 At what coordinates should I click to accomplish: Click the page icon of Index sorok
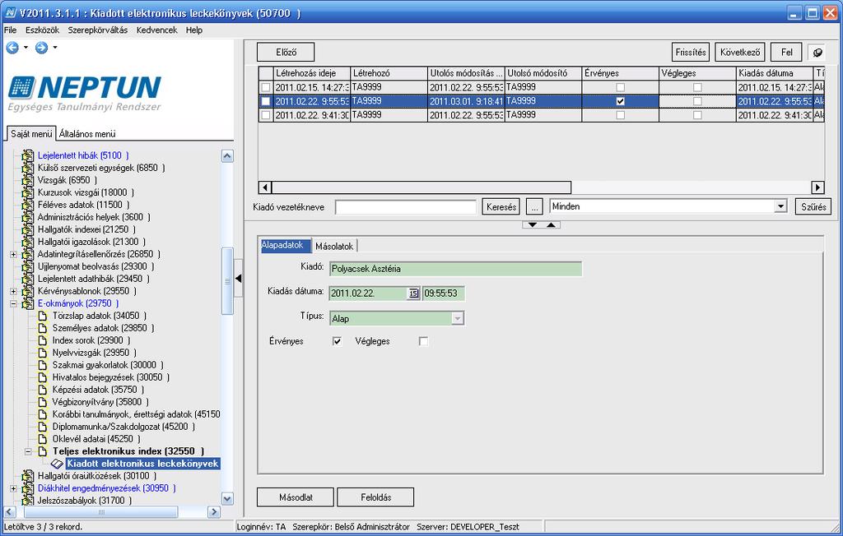pos(43,340)
